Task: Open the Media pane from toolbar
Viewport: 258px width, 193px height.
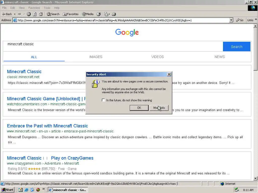Action: point(88,14)
